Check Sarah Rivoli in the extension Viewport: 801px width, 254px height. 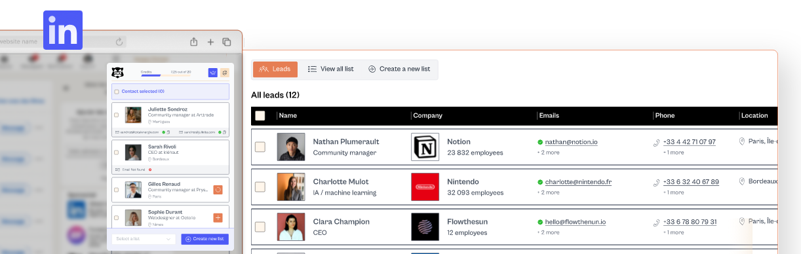[117, 153]
